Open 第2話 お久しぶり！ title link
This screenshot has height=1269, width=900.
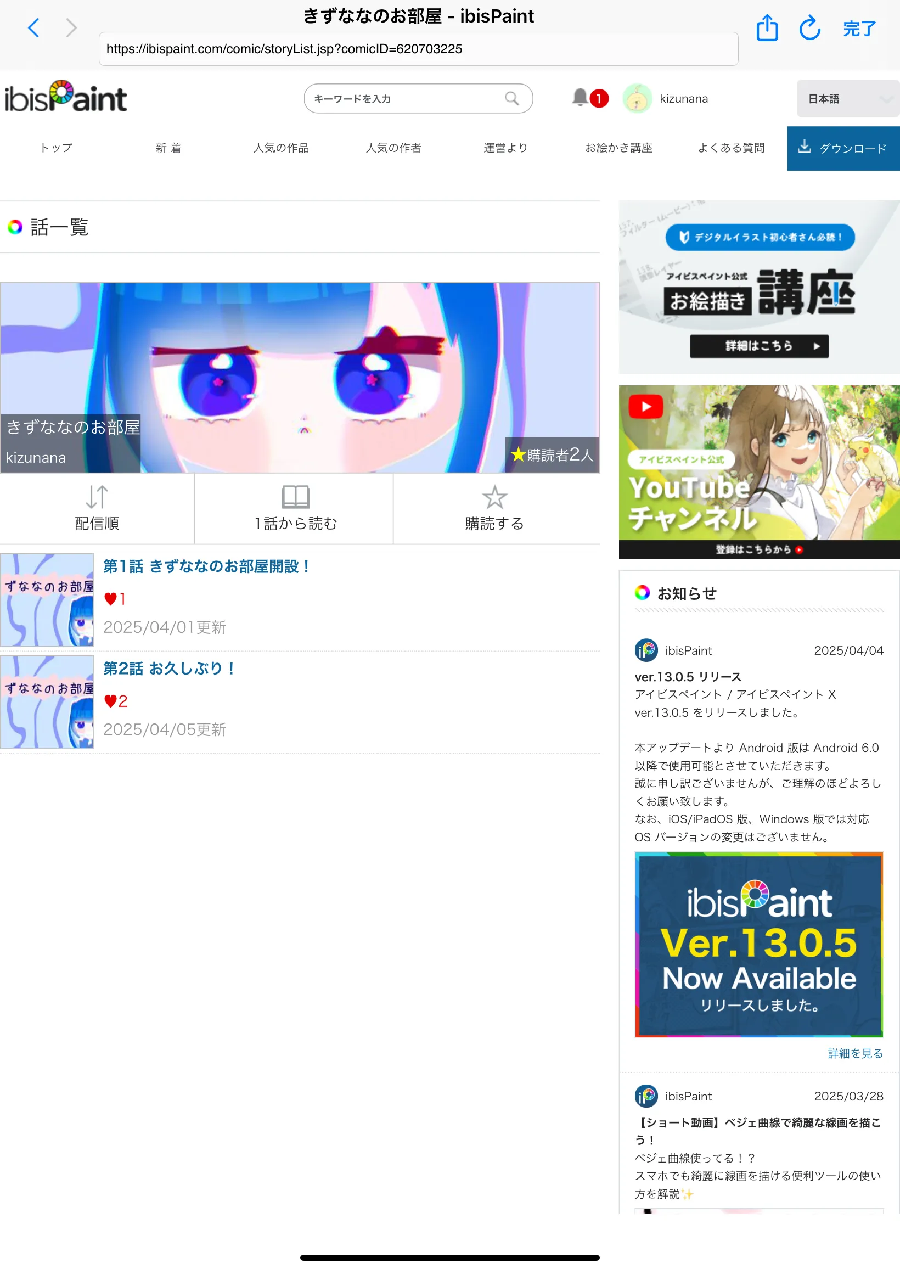coord(170,669)
